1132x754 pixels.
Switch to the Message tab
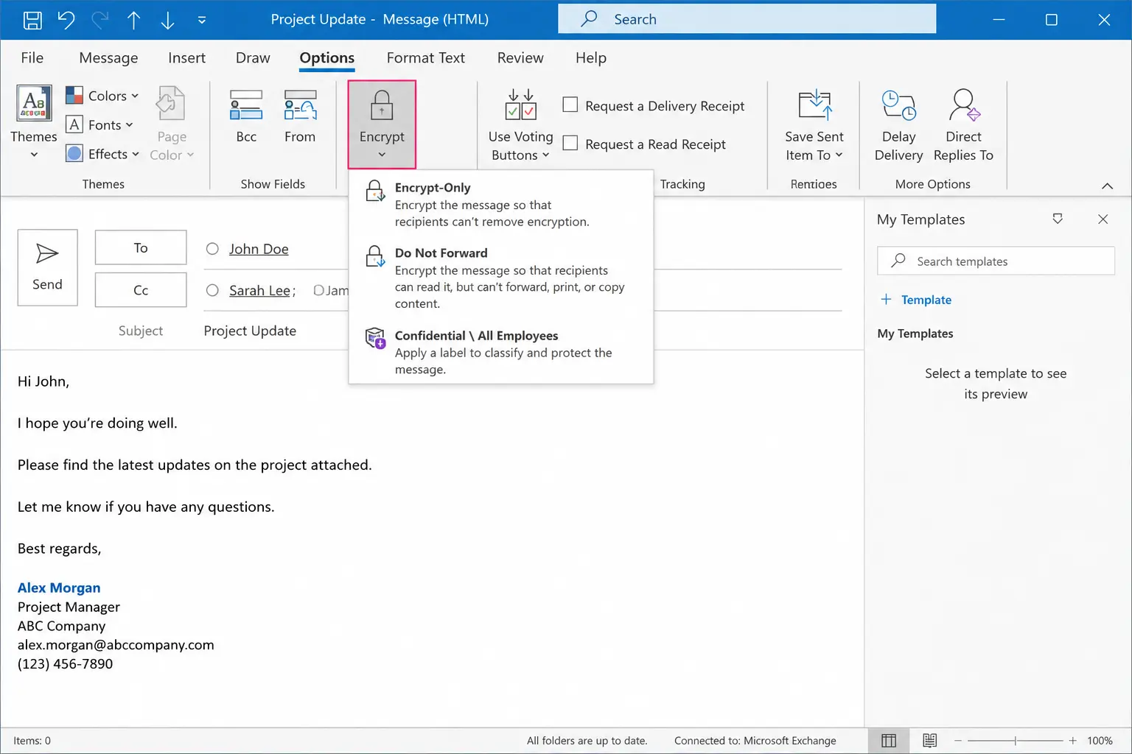[x=108, y=57]
